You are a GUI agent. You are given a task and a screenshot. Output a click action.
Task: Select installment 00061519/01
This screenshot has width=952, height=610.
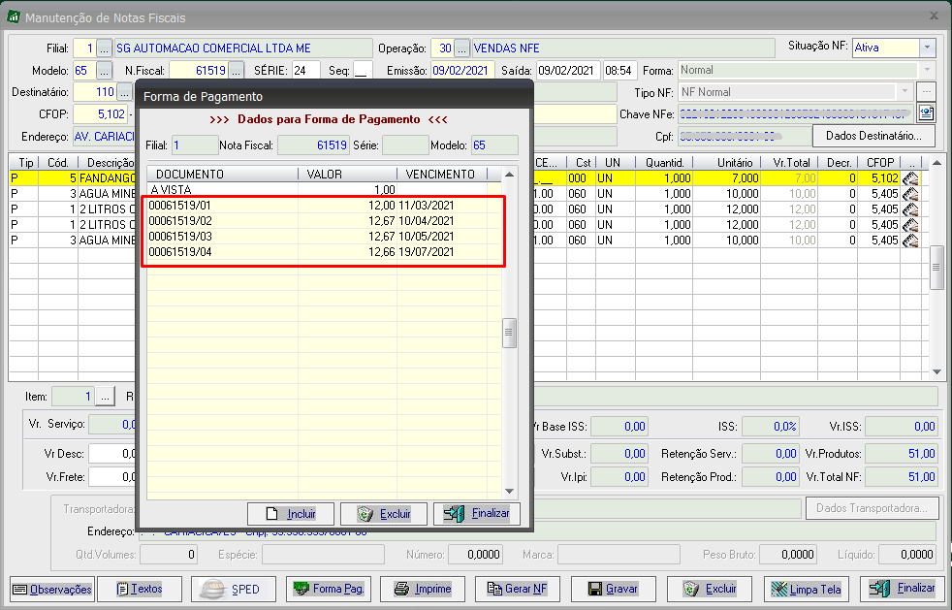pos(324,206)
